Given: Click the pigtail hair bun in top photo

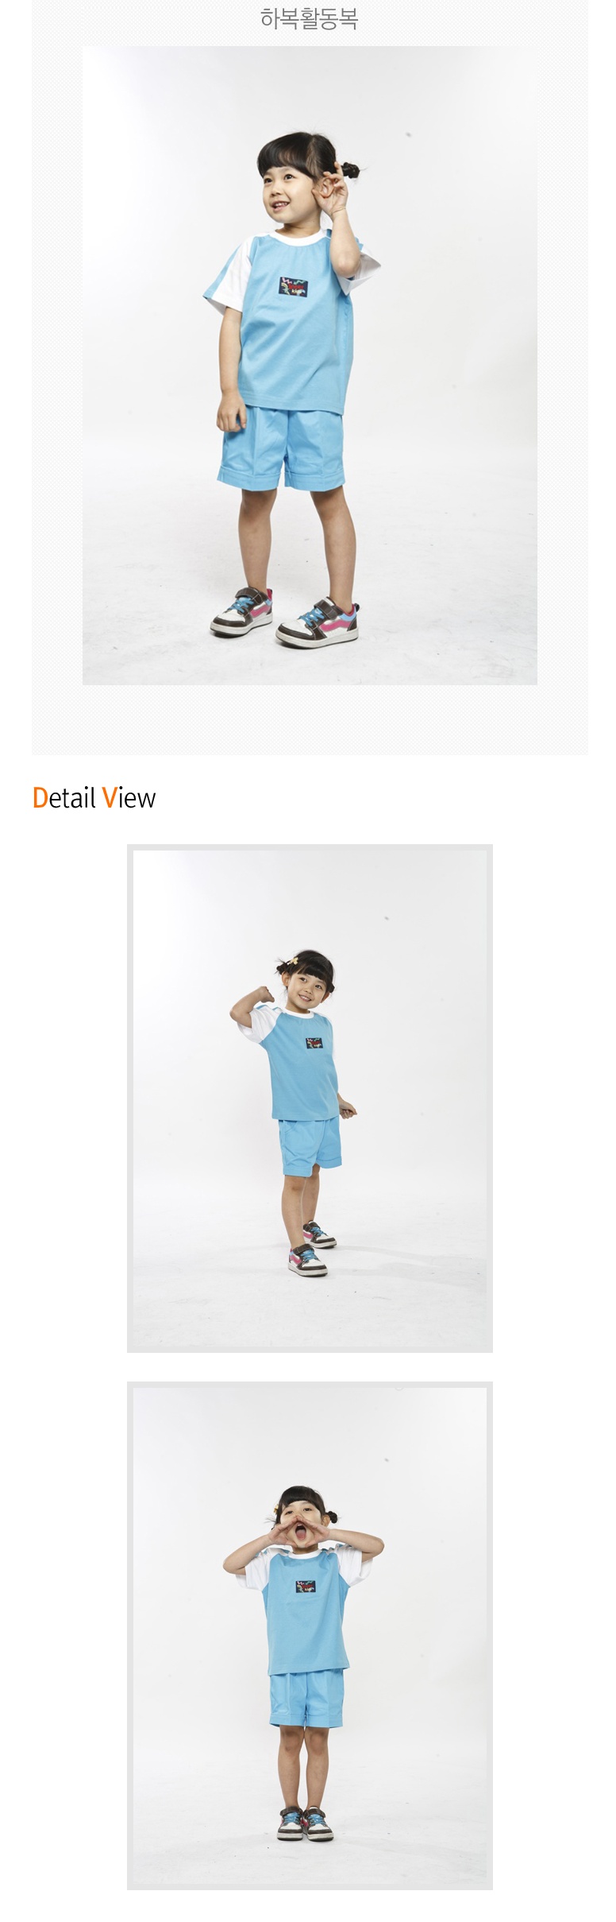Looking at the screenshot, I should (349, 169).
